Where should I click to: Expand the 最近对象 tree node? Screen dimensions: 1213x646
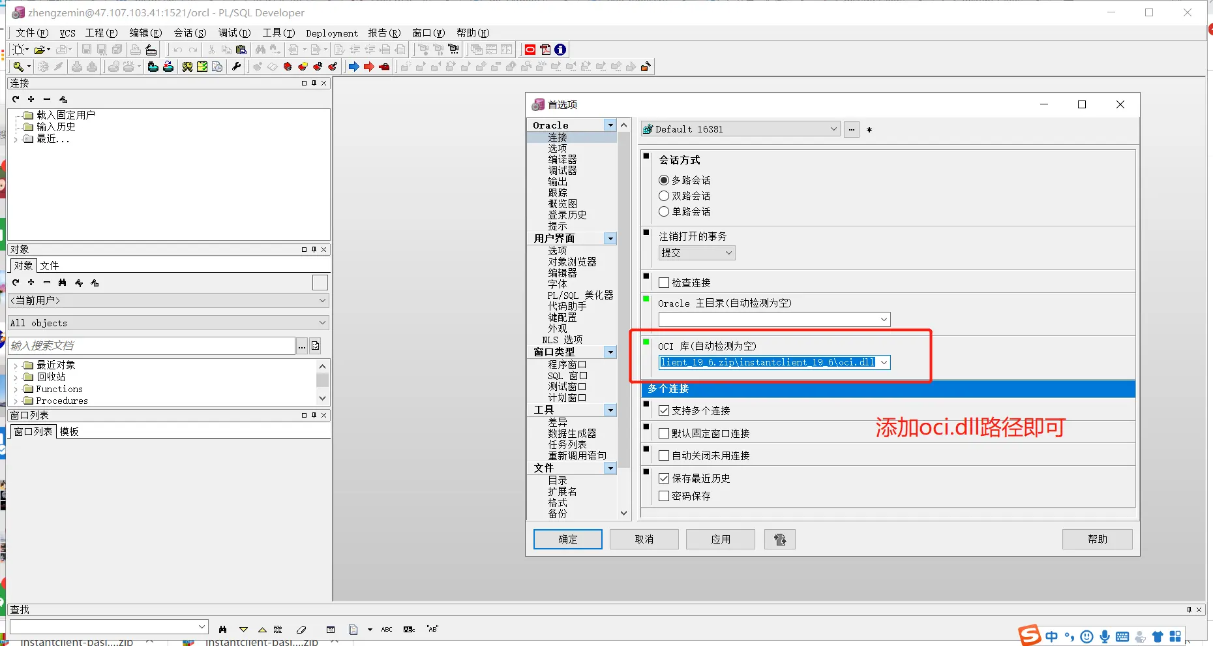point(16,365)
